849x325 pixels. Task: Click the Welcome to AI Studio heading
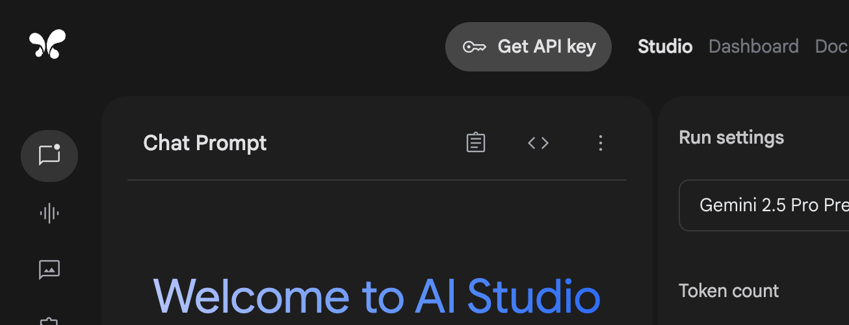click(x=377, y=296)
